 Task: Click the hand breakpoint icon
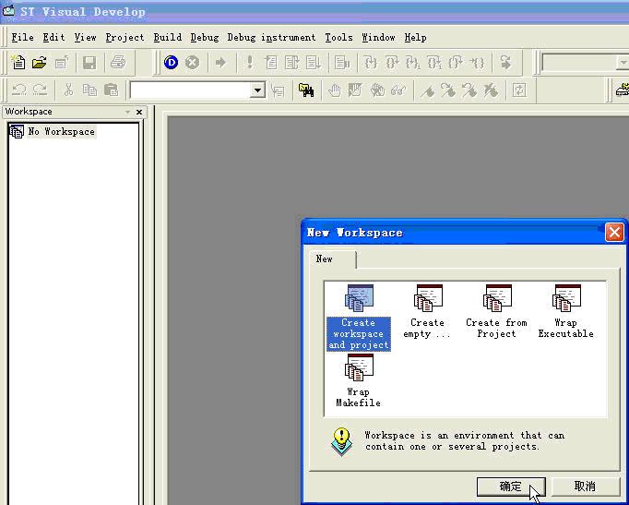[335, 90]
